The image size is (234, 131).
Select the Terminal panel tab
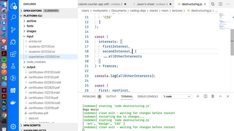point(127,96)
